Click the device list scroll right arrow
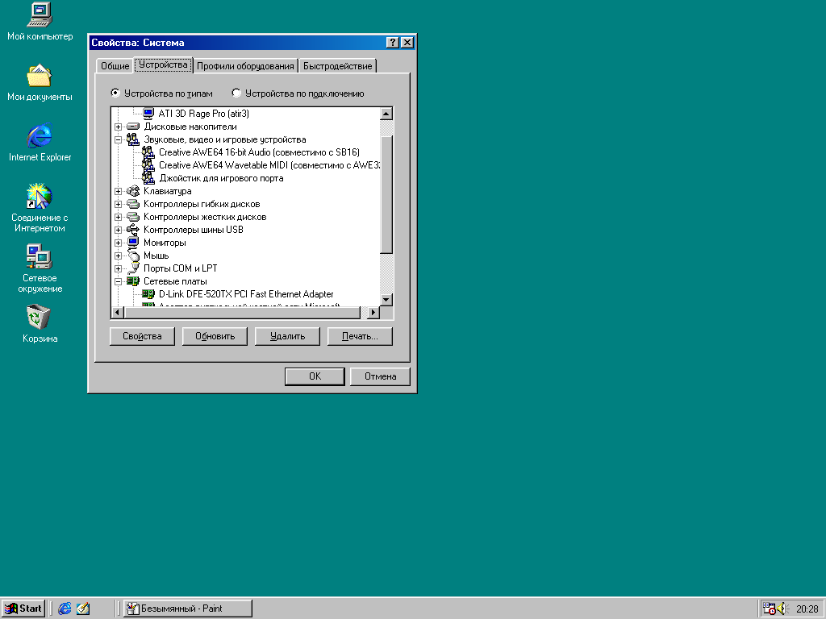 pyautogui.click(x=373, y=312)
